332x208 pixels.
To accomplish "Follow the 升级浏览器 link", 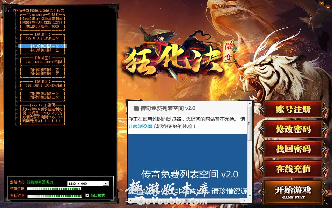I will click(x=140, y=127).
